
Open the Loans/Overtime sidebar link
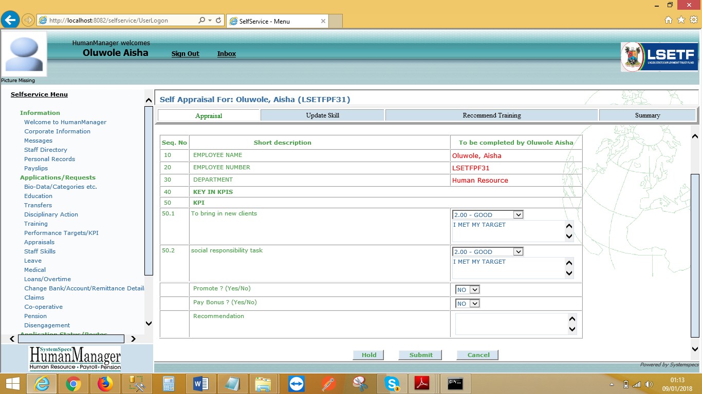coord(48,279)
